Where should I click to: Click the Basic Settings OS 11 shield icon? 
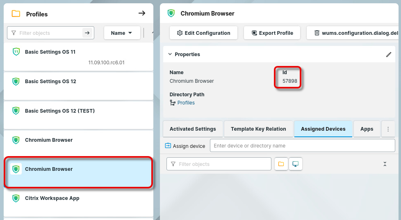[x=16, y=52]
